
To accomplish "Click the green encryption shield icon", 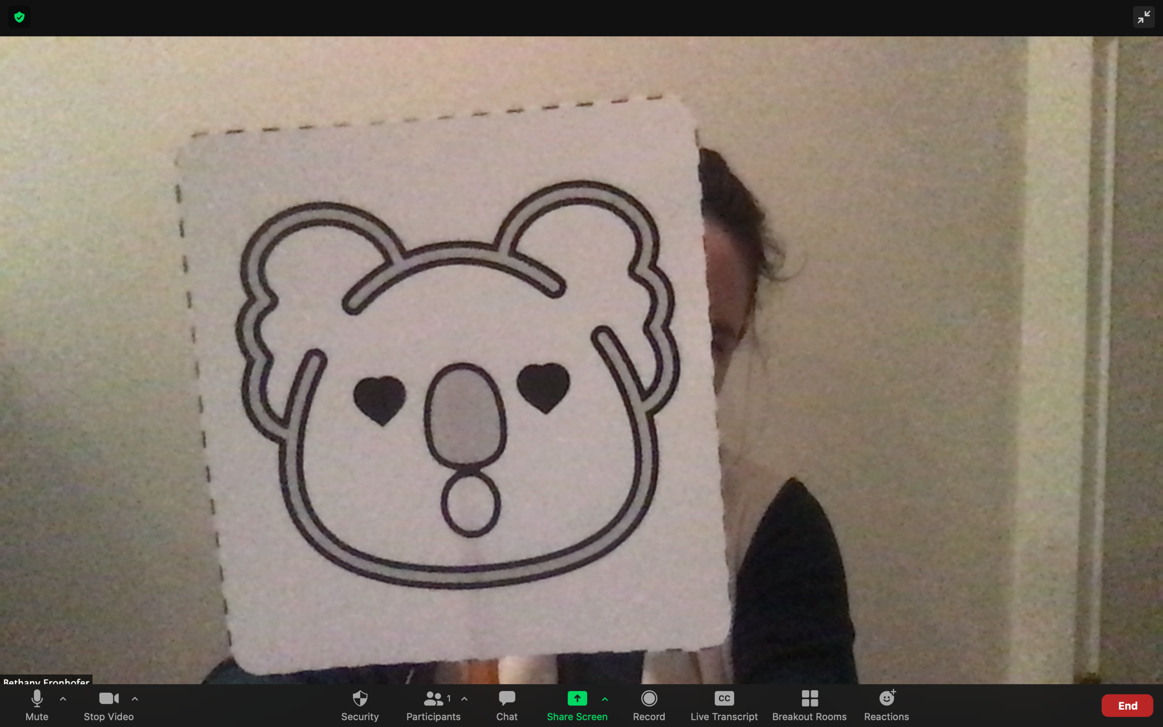I will click(19, 17).
